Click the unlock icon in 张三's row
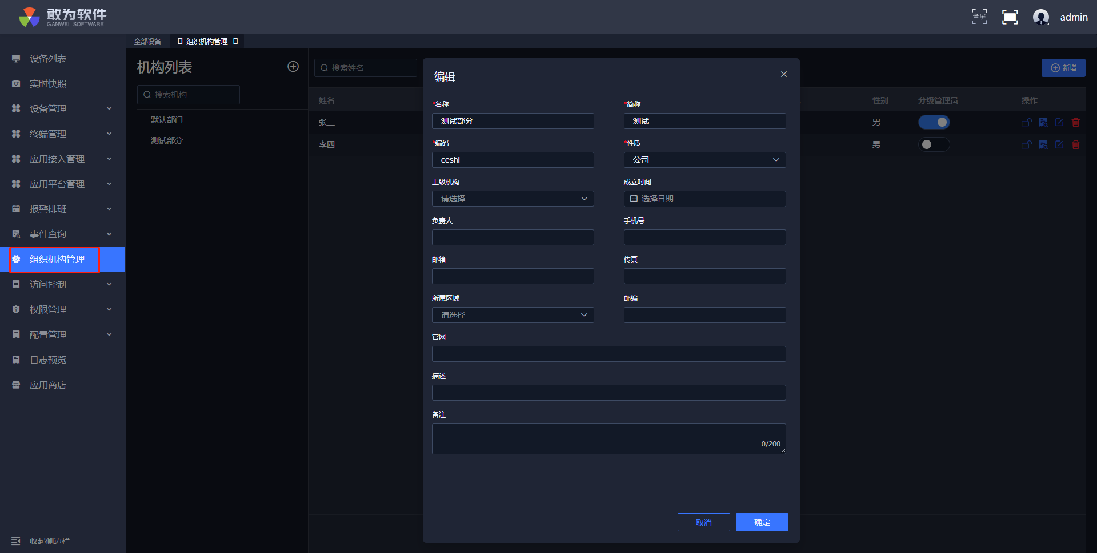This screenshot has height=553, width=1097. click(1026, 122)
